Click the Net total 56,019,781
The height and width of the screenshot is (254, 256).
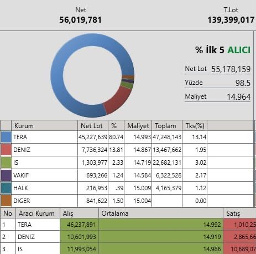pyautogui.click(x=80, y=20)
